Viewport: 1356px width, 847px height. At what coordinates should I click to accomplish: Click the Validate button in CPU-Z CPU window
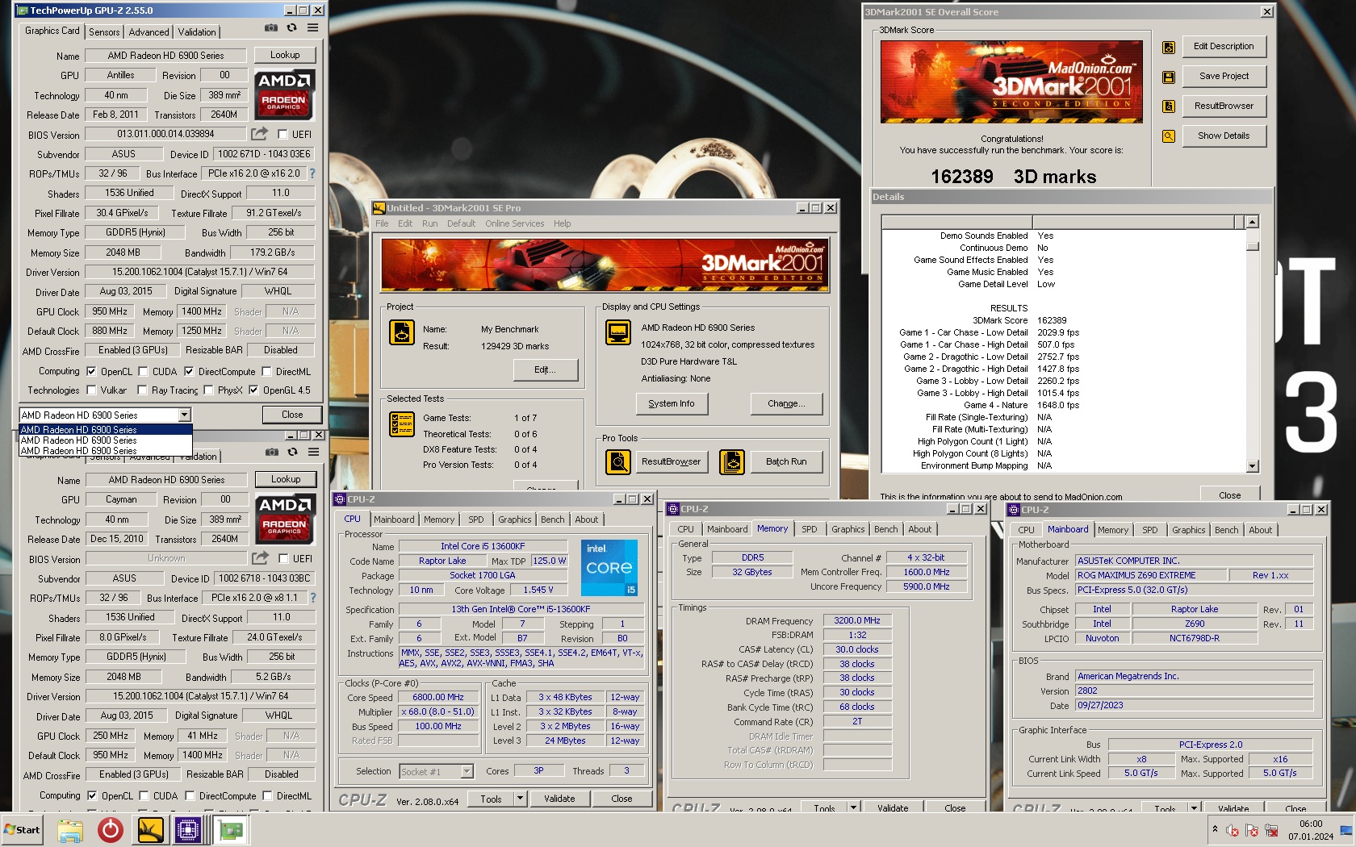[x=559, y=799]
